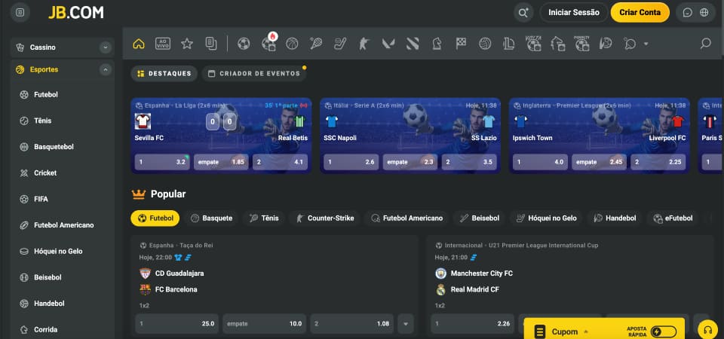724x339 pixels.
Task: Open the language globe icon
Action: click(x=704, y=13)
